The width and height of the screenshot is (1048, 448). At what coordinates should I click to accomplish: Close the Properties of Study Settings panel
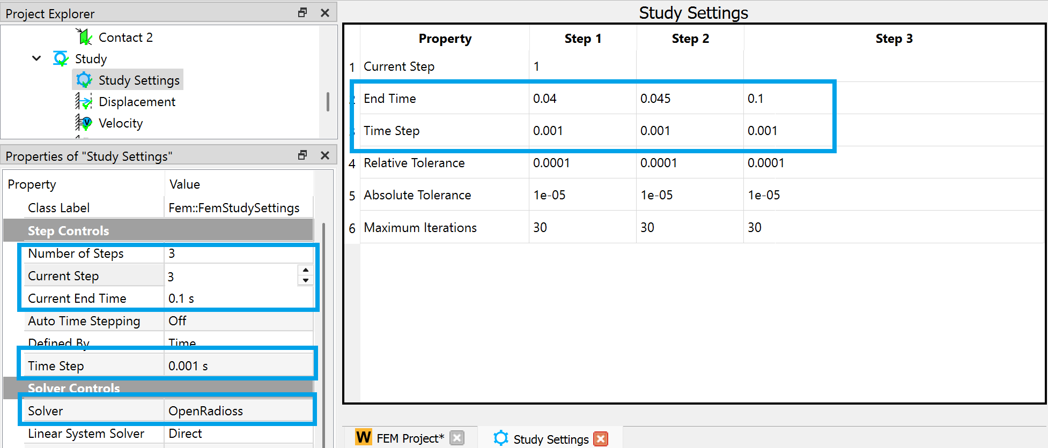325,155
